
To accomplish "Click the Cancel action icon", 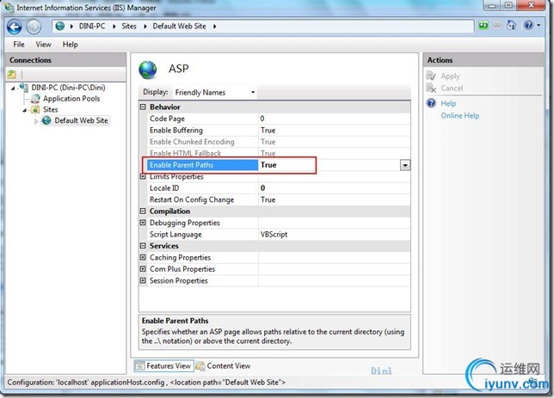I will [431, 88].
